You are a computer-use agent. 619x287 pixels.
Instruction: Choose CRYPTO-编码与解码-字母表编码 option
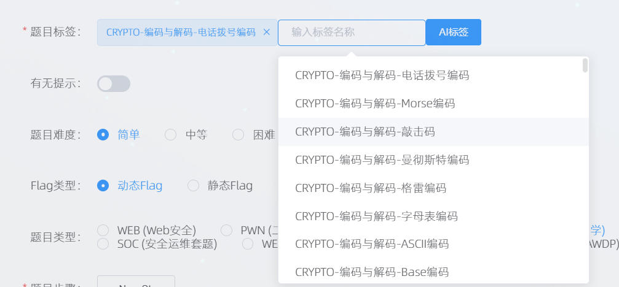click(x=376, y=216)
